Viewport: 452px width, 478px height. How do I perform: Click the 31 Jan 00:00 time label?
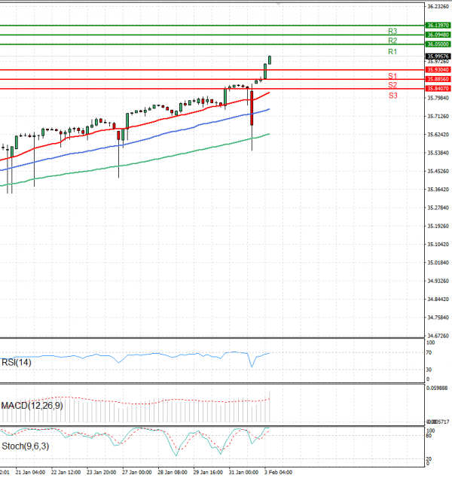243,472
